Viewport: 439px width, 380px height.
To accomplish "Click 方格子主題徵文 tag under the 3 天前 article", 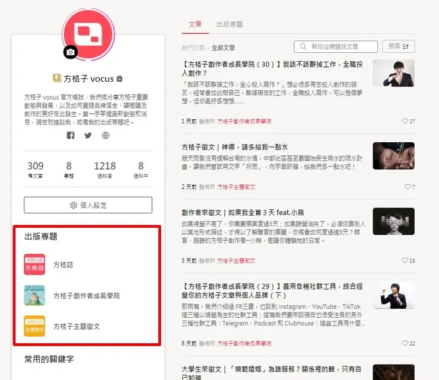I will (236, 261).
